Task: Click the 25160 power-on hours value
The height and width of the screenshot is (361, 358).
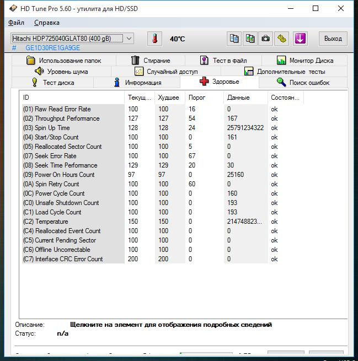Action: pyautogui.click(x=236, y=175)
